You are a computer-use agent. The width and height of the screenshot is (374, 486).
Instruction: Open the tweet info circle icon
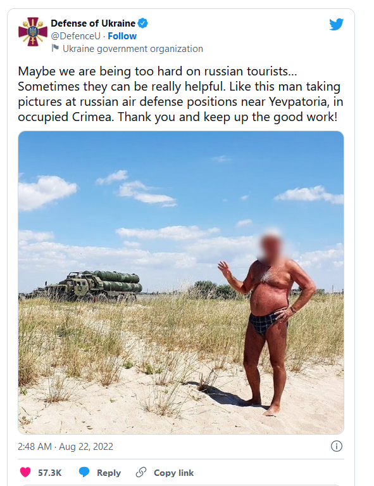pos(337,446)
